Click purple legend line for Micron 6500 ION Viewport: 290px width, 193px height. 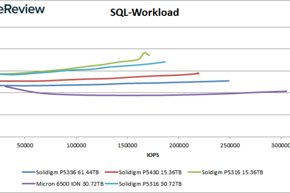pyautogui.click(x=29, y=184)
